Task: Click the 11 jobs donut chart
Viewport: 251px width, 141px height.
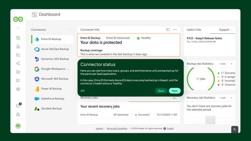Action: point(201,79)
